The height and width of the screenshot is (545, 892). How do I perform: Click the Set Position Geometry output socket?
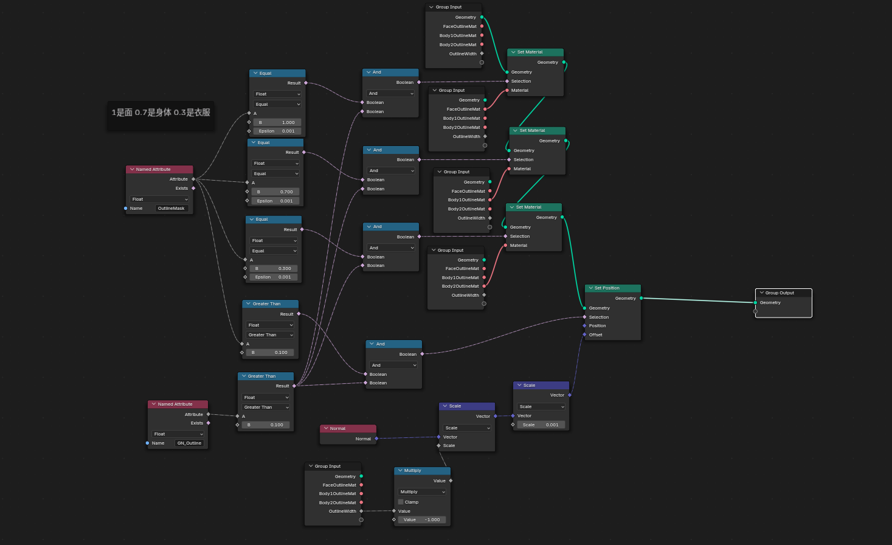pyautogui.click(x=641, y=298)
